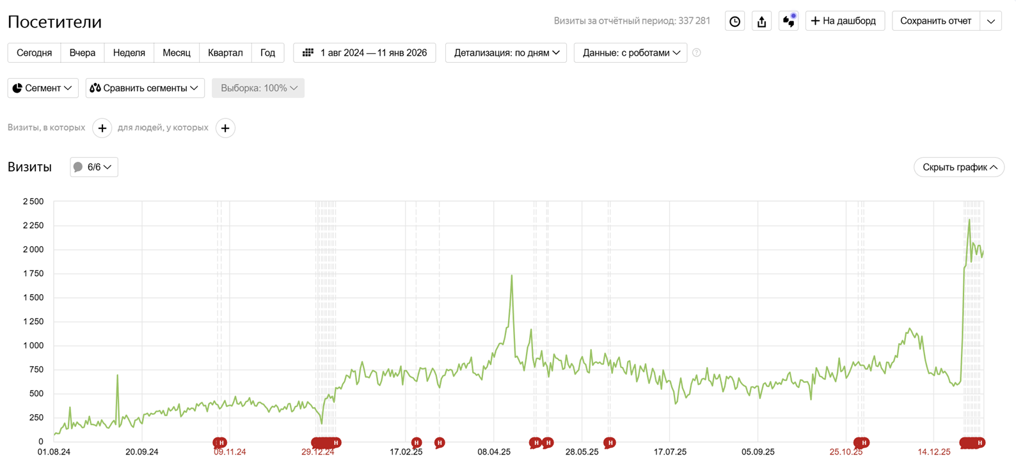This screenshot has width=1016, height=475.
Task: Click the note marker at 09.11.24
Action: [x=220, y=442]
